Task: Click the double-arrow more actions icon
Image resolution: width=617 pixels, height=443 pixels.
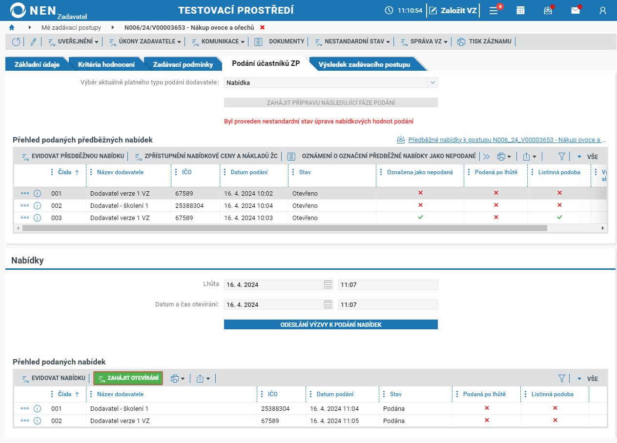Action: [x=486, y=157]
